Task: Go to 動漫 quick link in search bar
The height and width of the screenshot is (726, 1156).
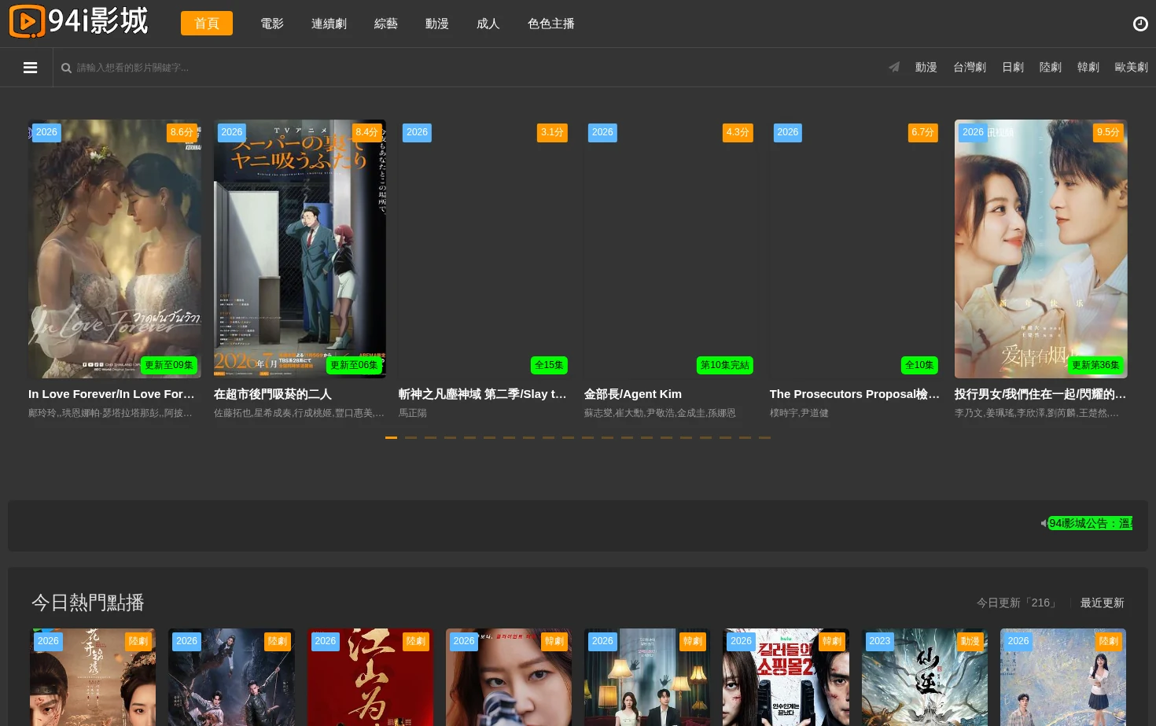Action: coord(926,67)
